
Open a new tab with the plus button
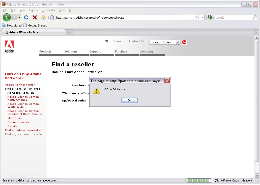pos(69,32)
